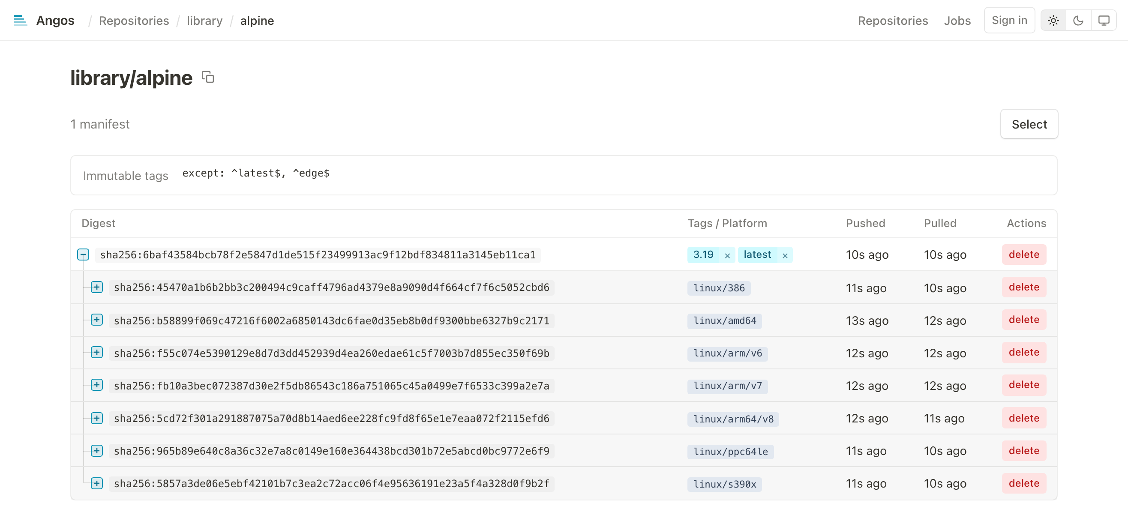Go to the library breadcrumb
The height and width of the screenshot is (521, 1128).
[x=204, y=21]
